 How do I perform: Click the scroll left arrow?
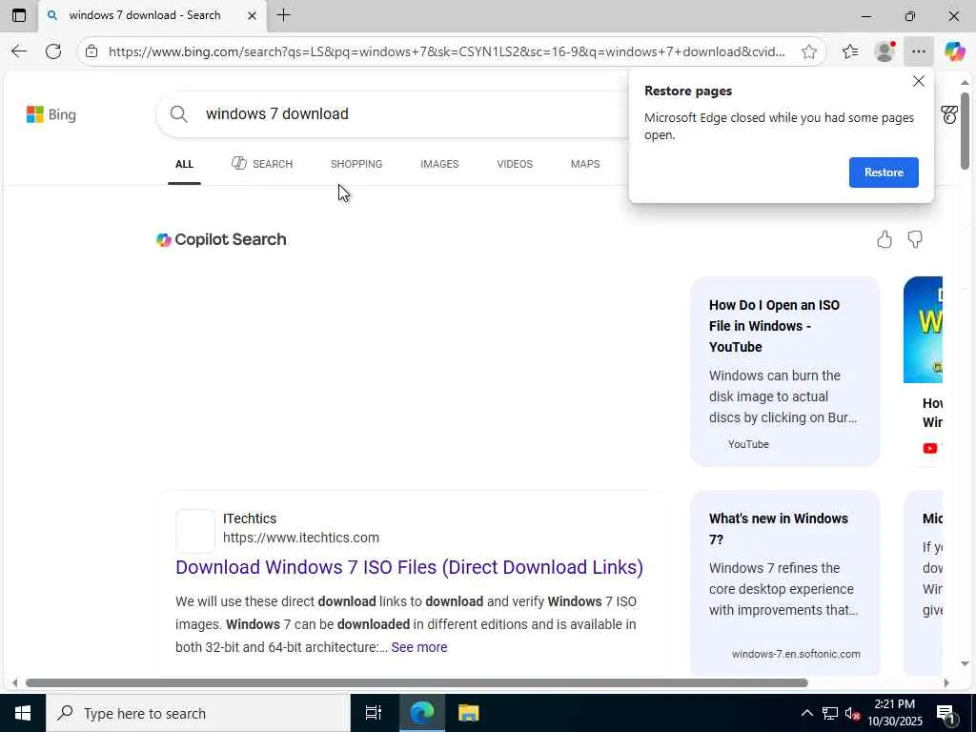(x=14, y=682)
